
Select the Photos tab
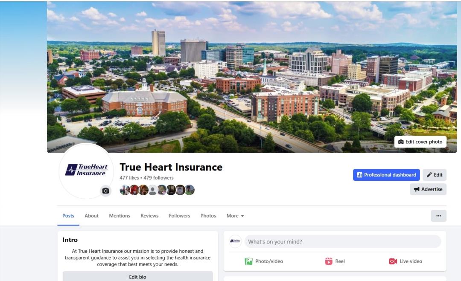point(208,216)
